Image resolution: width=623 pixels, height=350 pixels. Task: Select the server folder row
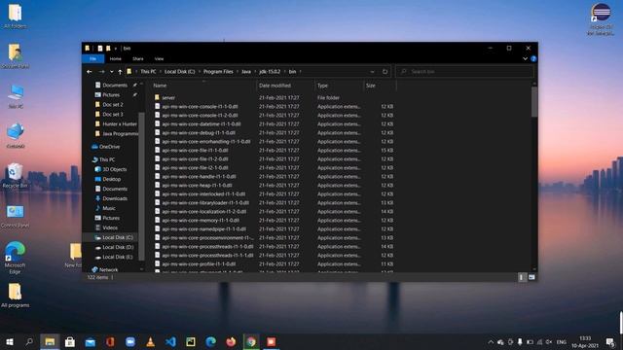coord(275,97)
